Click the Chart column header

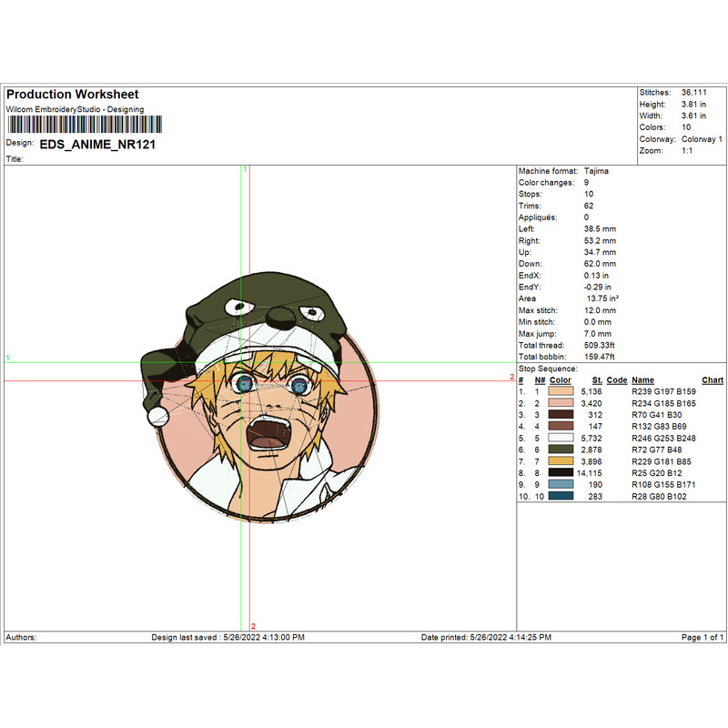pos(713,380)
